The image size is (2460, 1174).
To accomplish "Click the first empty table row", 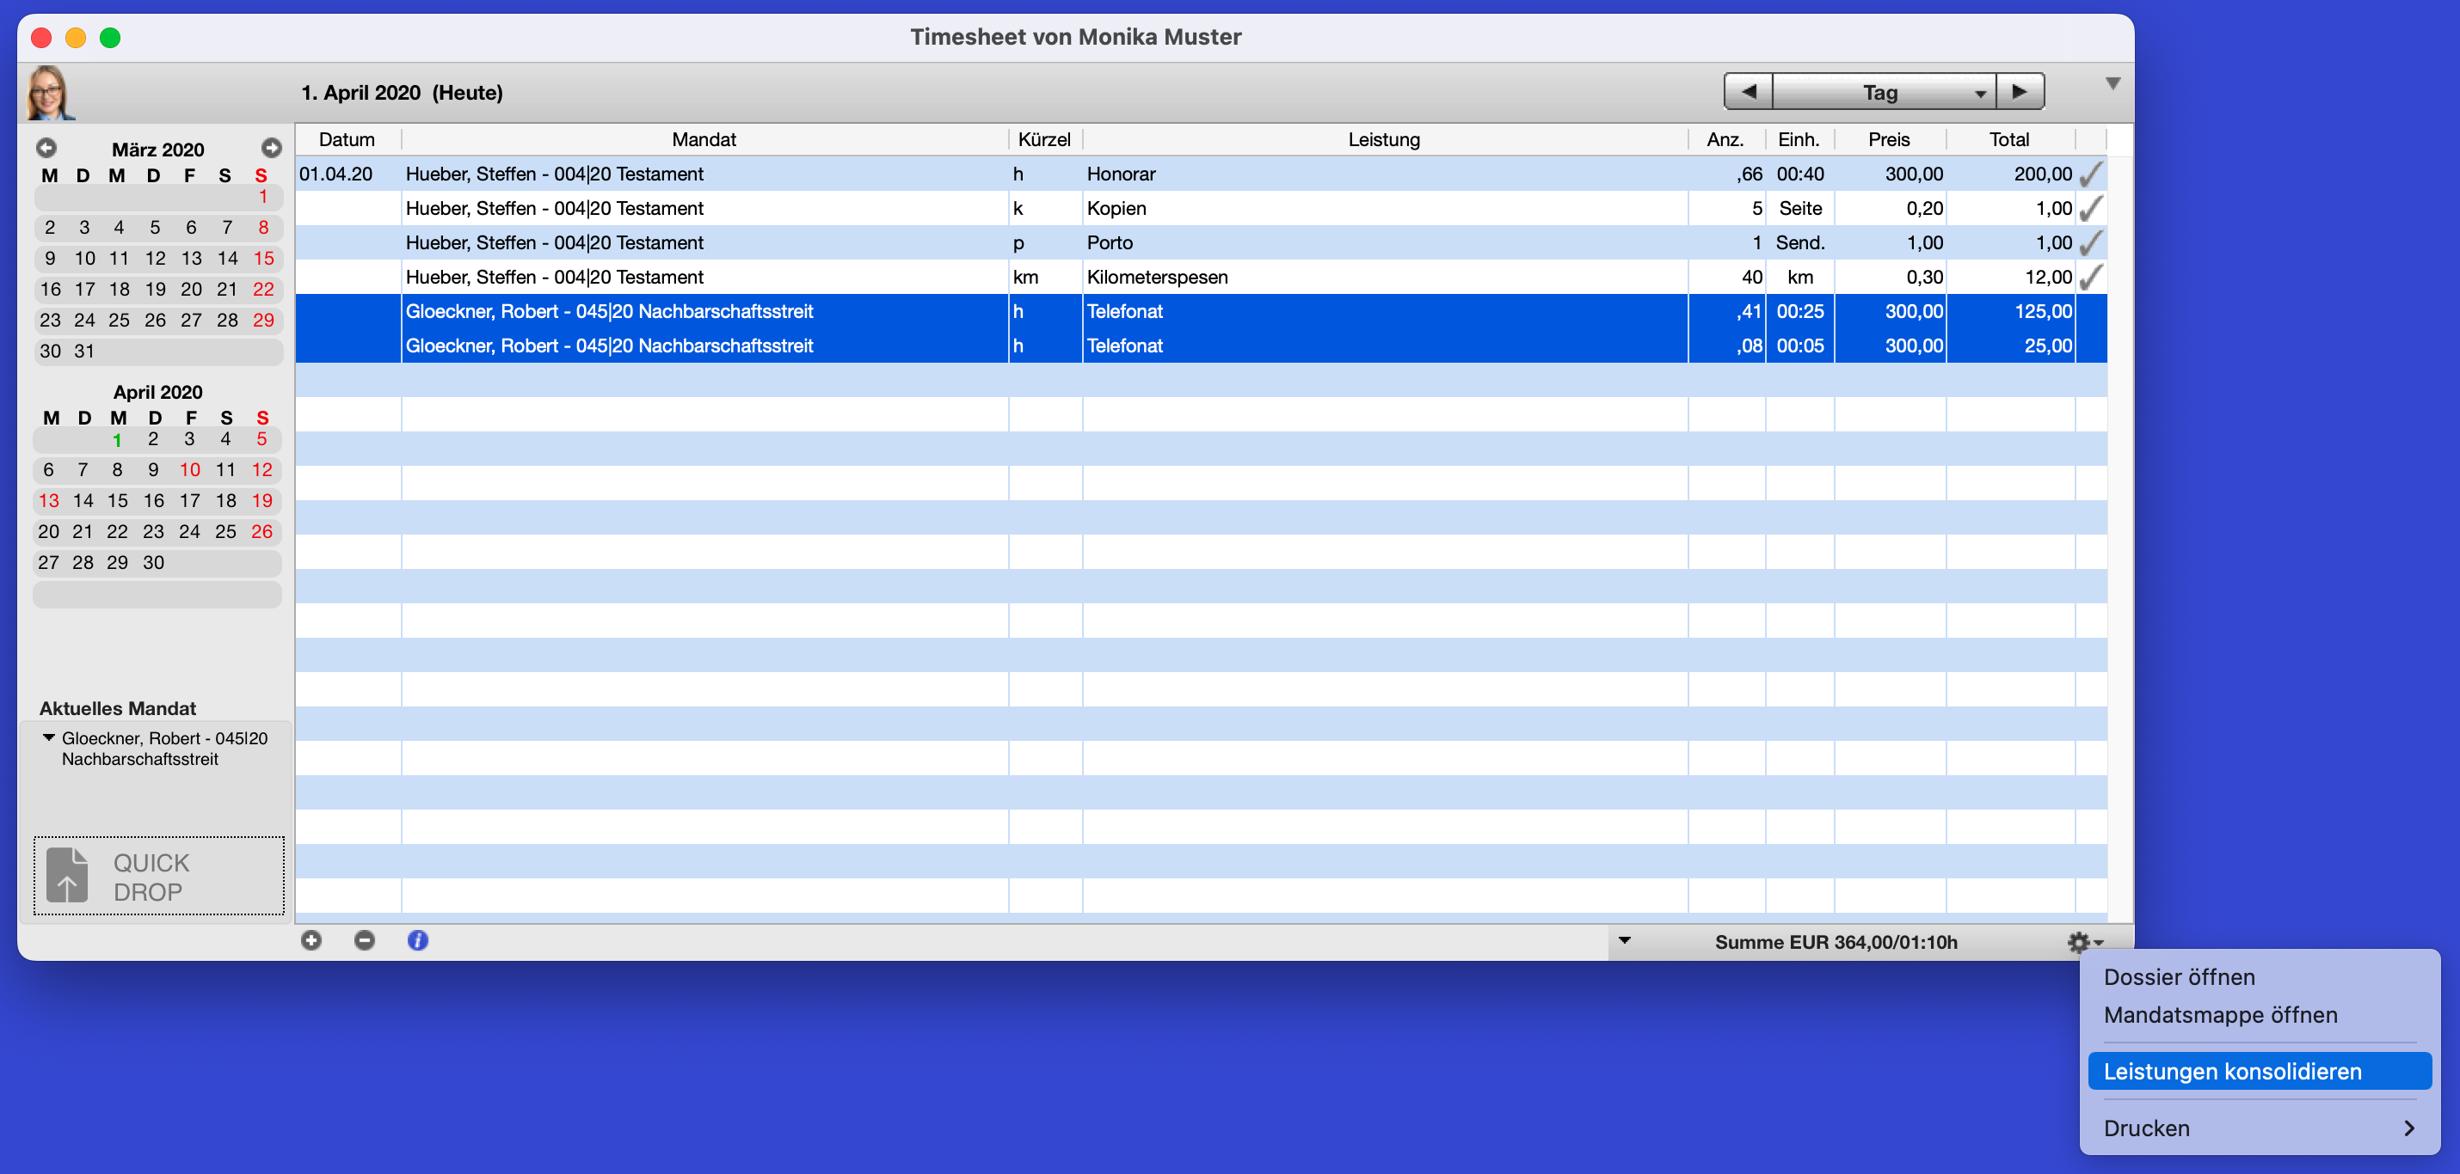I will (1202, 380).
